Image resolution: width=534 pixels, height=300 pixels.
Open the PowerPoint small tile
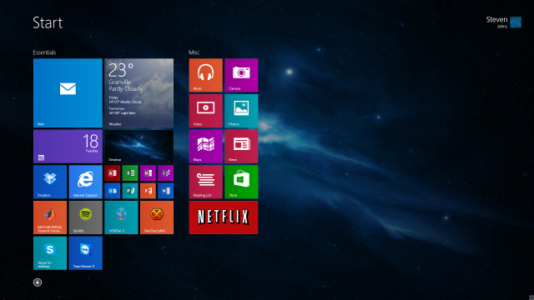tap(148, 191)
